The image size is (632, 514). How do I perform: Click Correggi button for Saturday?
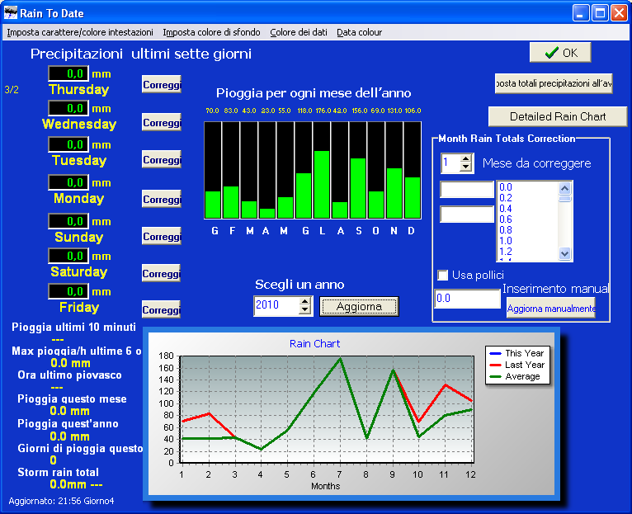[161, 273]
